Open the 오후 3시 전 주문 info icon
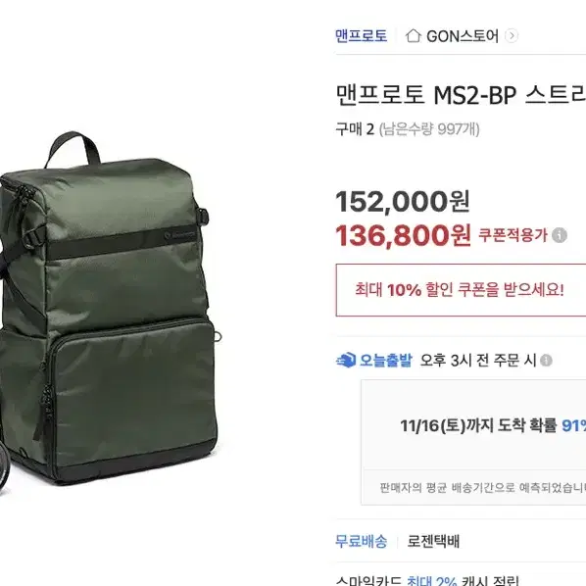 tap(546, 361)
